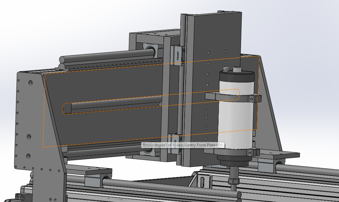This screenshot has width=339, height=202.
Task: Select the lower linear bearing block on Z-axis
Action: point(175,143)
